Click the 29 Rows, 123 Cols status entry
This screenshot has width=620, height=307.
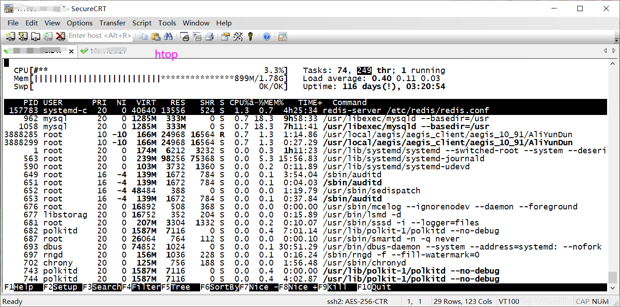(463, 302)
